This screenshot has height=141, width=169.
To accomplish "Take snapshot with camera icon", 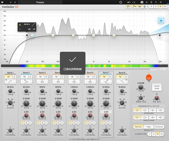I will (142, 2).
